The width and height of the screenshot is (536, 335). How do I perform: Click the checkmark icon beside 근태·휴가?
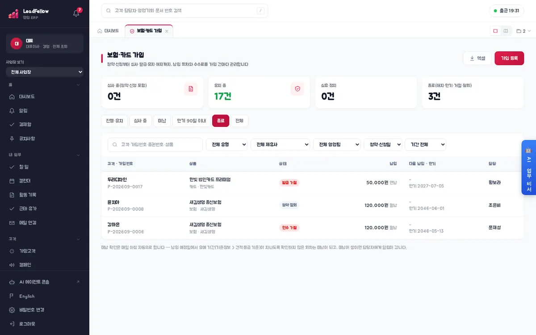click(12, 209)
